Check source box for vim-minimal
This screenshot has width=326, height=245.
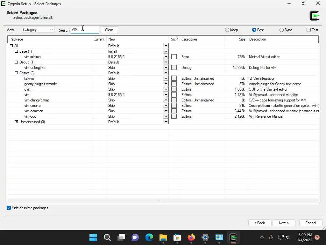point(174,57)
